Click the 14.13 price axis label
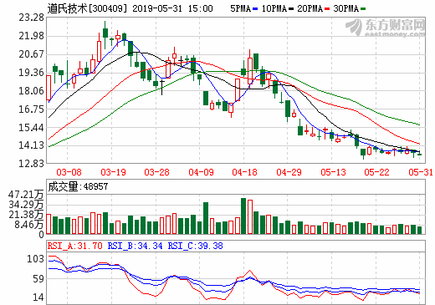 [x=32, y=145]
